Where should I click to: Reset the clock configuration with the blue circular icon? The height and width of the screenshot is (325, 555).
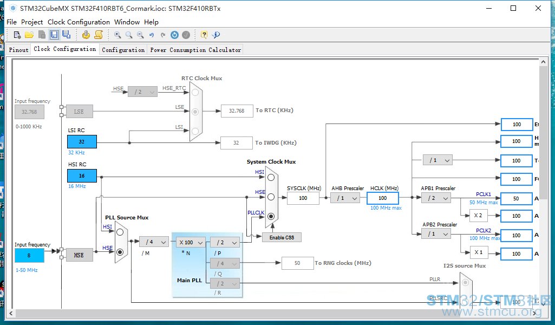click(174, 35)
